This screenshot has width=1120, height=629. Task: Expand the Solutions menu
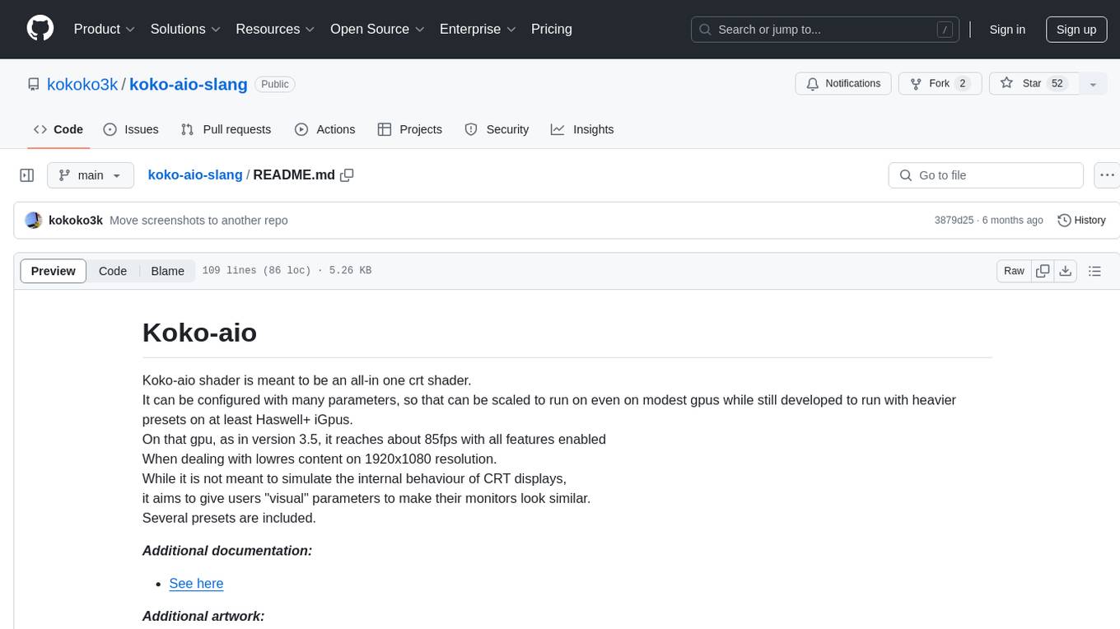[x=185, y=29]
